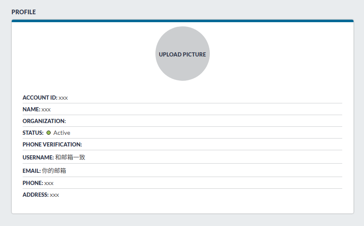Screen dimensions: 364x226
Task: Click the ADDRESS label
Action: (36, 195)
